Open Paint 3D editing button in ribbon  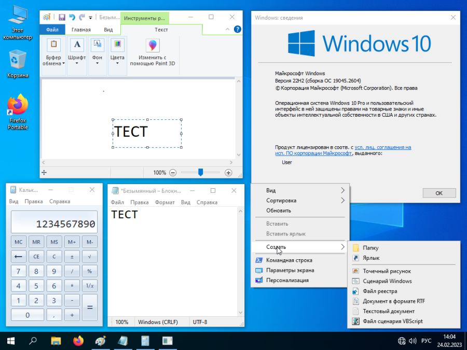153,52
